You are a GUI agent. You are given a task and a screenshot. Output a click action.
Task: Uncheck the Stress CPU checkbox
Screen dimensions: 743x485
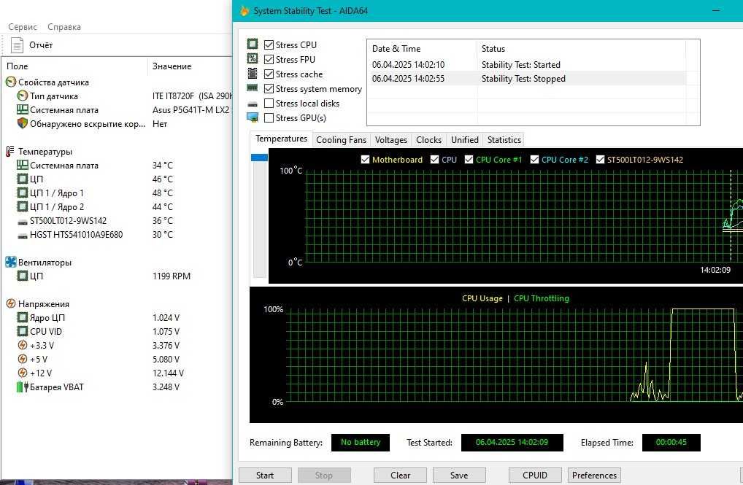point(269,44)
